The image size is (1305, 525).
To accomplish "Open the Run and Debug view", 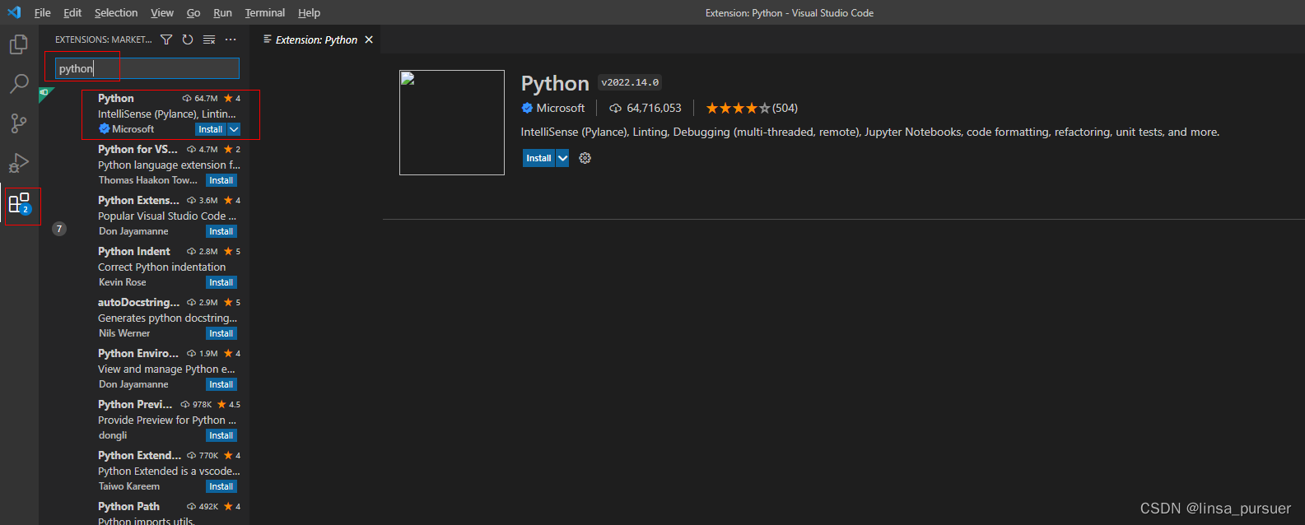I will 19,163.
